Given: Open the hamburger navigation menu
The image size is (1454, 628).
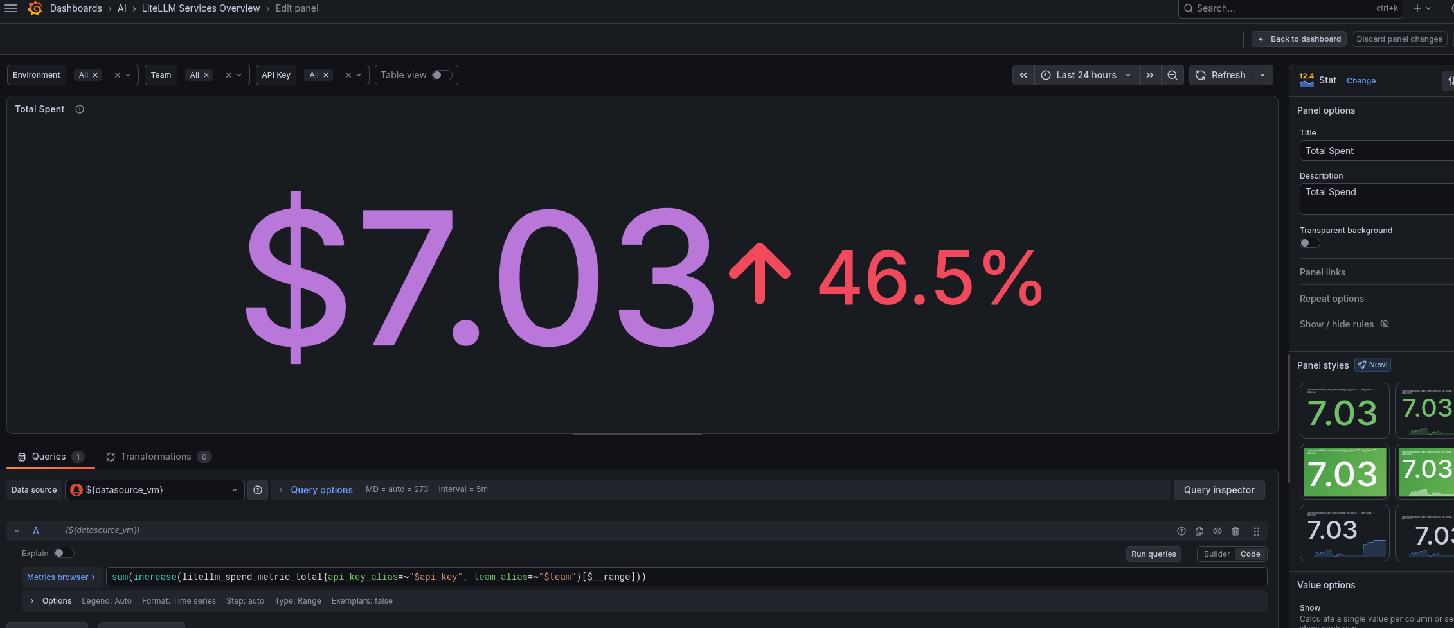Looking at the screenshot, I should coord(11,8).
